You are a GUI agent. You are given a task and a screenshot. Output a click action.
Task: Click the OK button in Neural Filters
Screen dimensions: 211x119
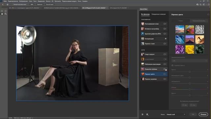(x=193, y=114)
